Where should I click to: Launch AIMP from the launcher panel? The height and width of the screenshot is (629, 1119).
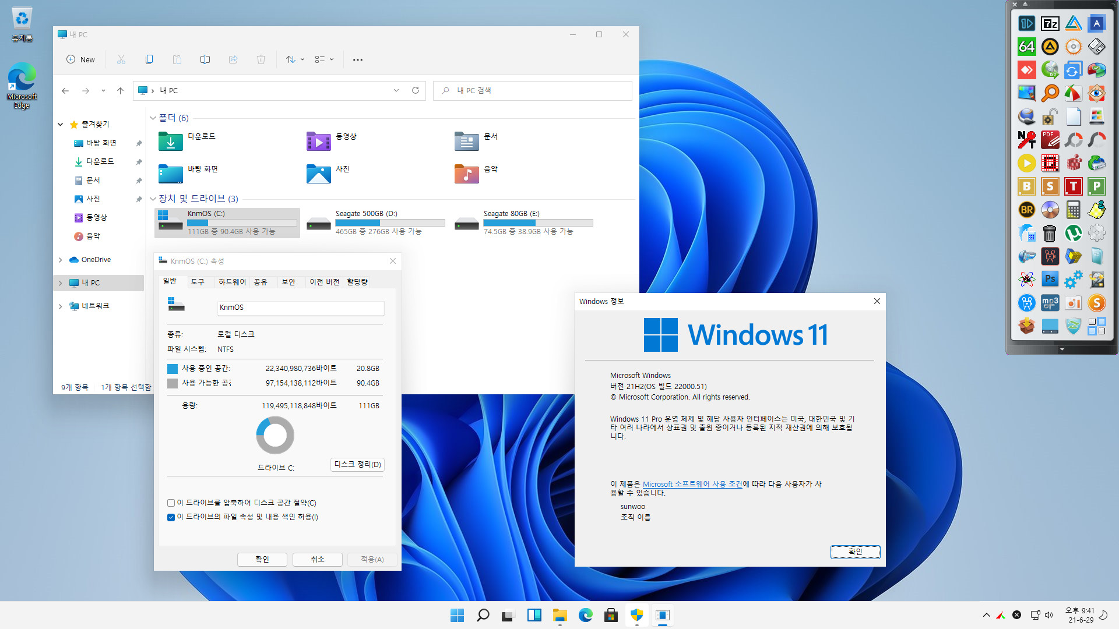(x=1050, y=47)
